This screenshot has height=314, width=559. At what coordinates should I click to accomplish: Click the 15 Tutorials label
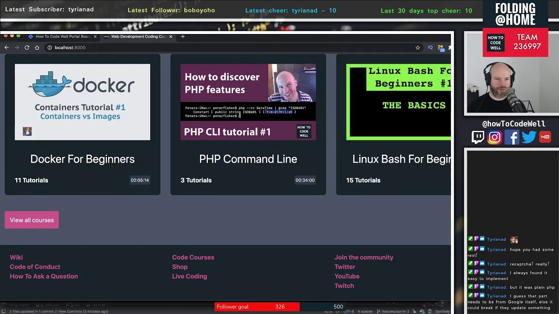point(363,180)
